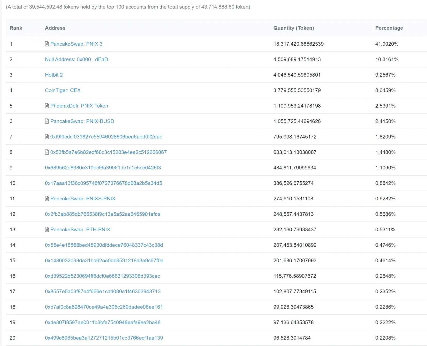
Task: Open address 0x8557e5a03f87e4f666e1cad080a1f46303943713
Action: [x=103, y=292]
